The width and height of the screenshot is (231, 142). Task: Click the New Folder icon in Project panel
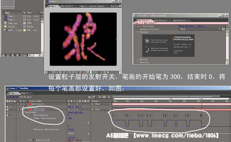click(x=8, y=55)
